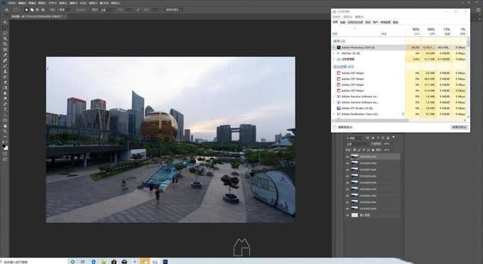Open the layer Fill slider dropdown
This screenshot has width=483, height=264.
(x=394, y=150)
